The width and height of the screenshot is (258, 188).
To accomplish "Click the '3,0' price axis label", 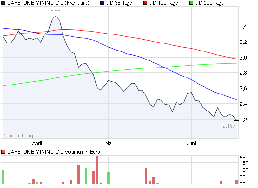I will (x=243, y=58).
